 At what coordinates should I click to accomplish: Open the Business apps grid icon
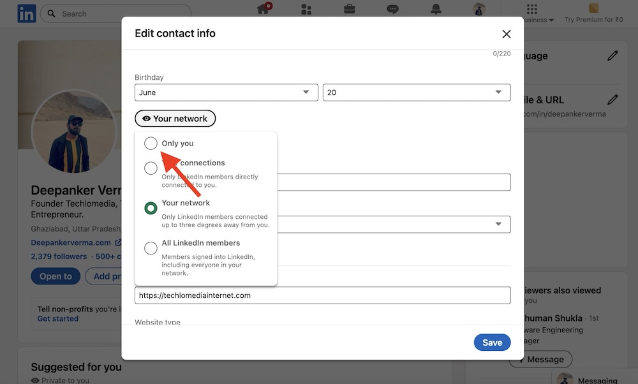pyautogui.click(x=532, y=9)
